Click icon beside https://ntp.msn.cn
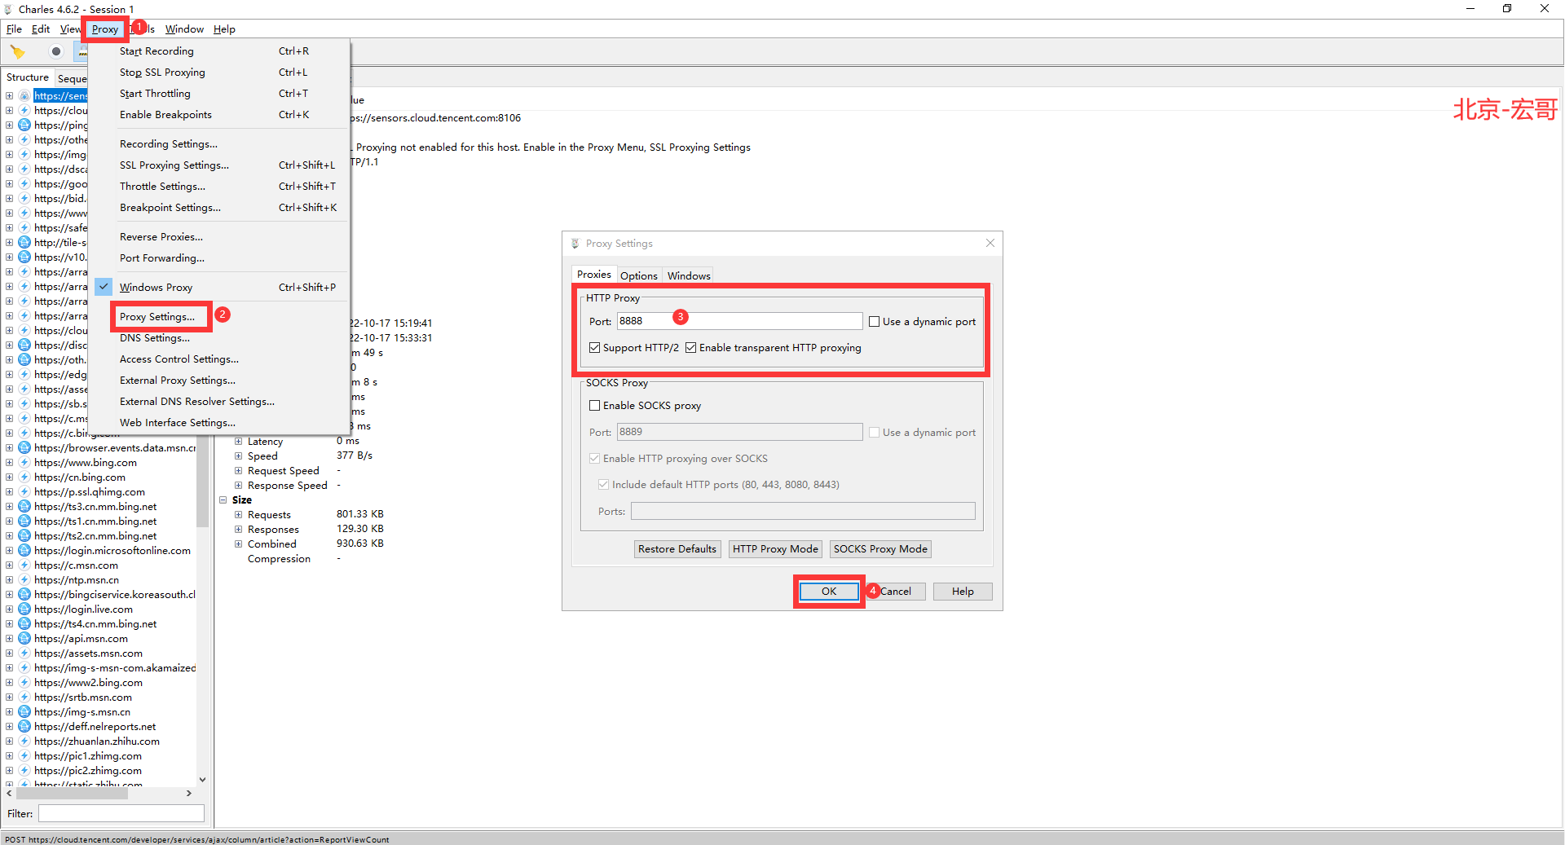Image resolution: width=1565 pixels, height=845 pixels. click(x=24, y=580)
